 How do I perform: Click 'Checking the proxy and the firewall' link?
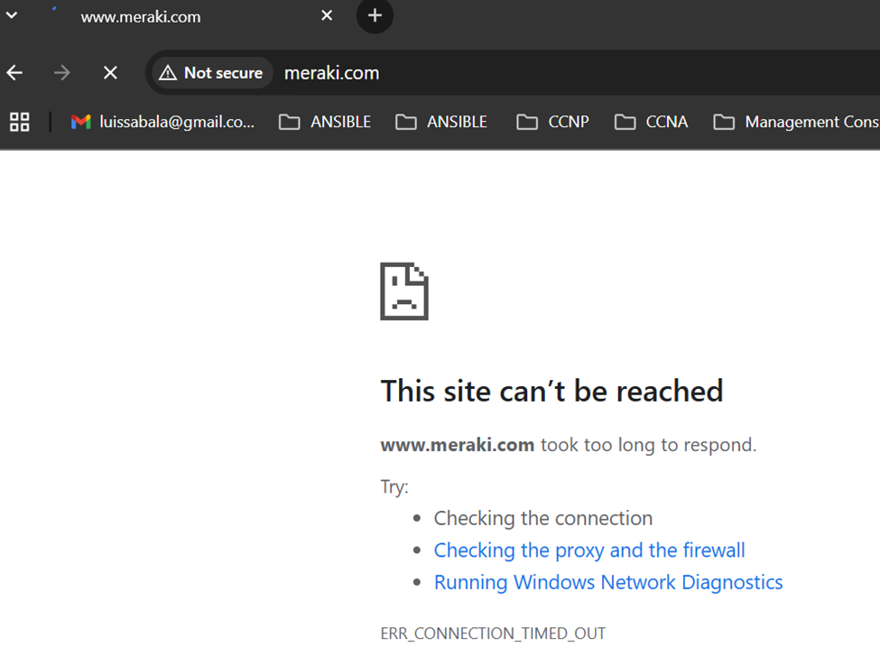[589, 550]
